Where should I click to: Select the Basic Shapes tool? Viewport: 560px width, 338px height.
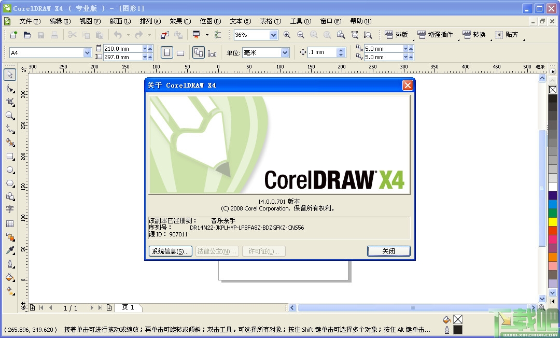[10, 196]
